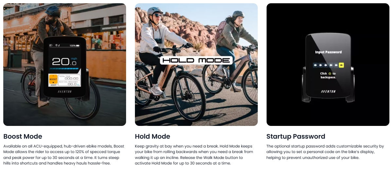The image size is (392, 173).
Task: Click the AVENTON logo on the boost display
Action: [65, 92]
